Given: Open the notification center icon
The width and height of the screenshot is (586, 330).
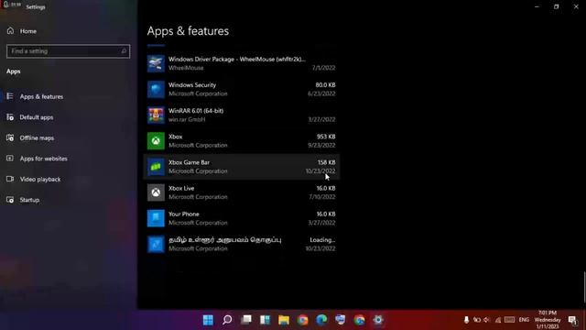Looking at the screenshot, I should 572,320.
